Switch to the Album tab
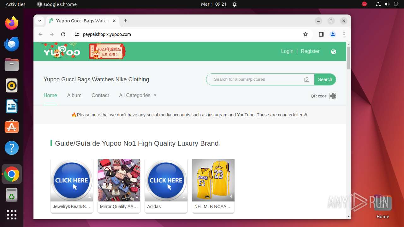Screen dimensions: 404x227 (74, 95)
